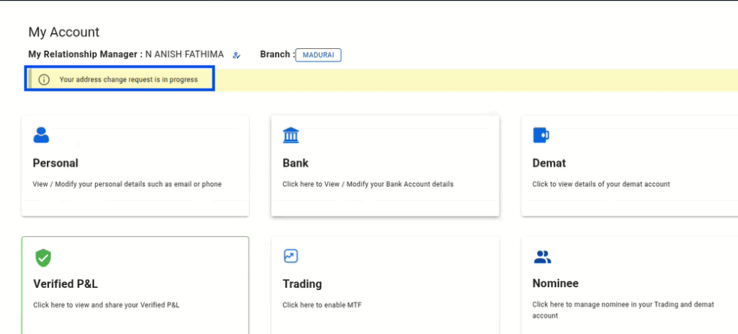Click the Personal card user icon

[41, 135]
